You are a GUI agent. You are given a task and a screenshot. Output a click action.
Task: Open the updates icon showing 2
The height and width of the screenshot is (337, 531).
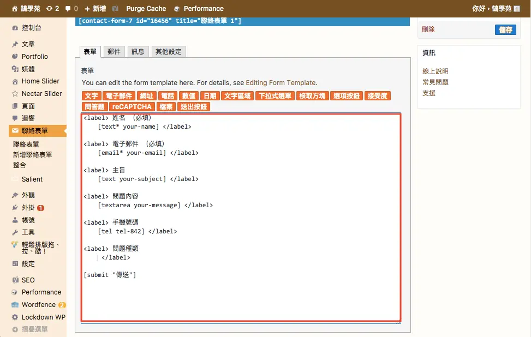pyautogui.click(x=52, y=9)
